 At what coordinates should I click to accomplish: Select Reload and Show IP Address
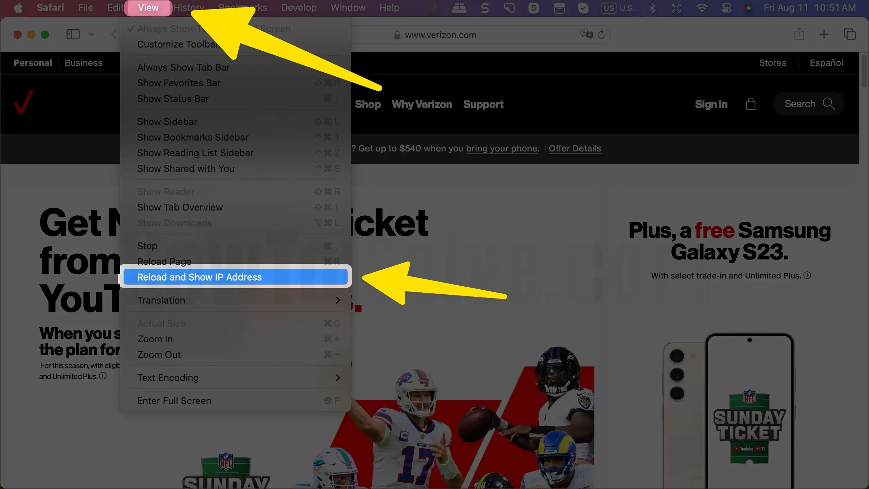pos(235,277)
